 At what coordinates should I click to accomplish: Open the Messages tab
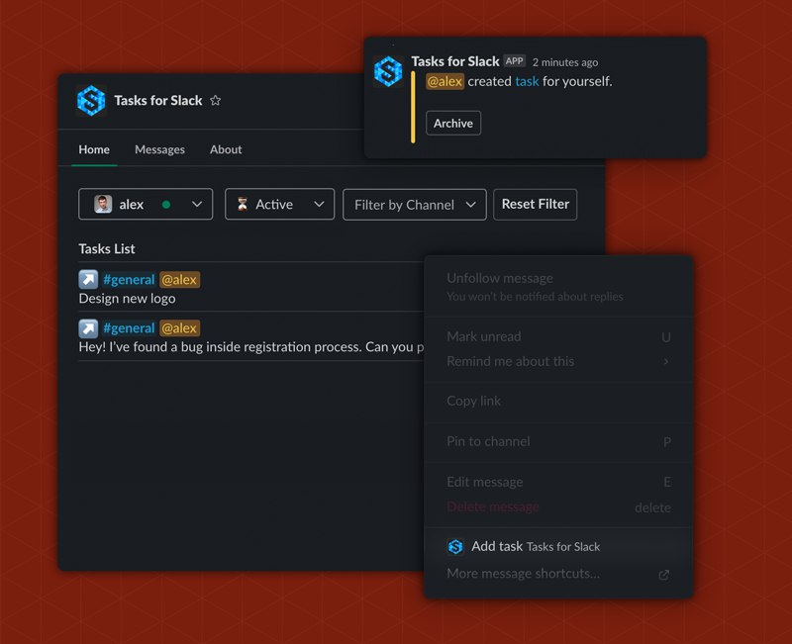pyautogui.click(x=159, y=149)
